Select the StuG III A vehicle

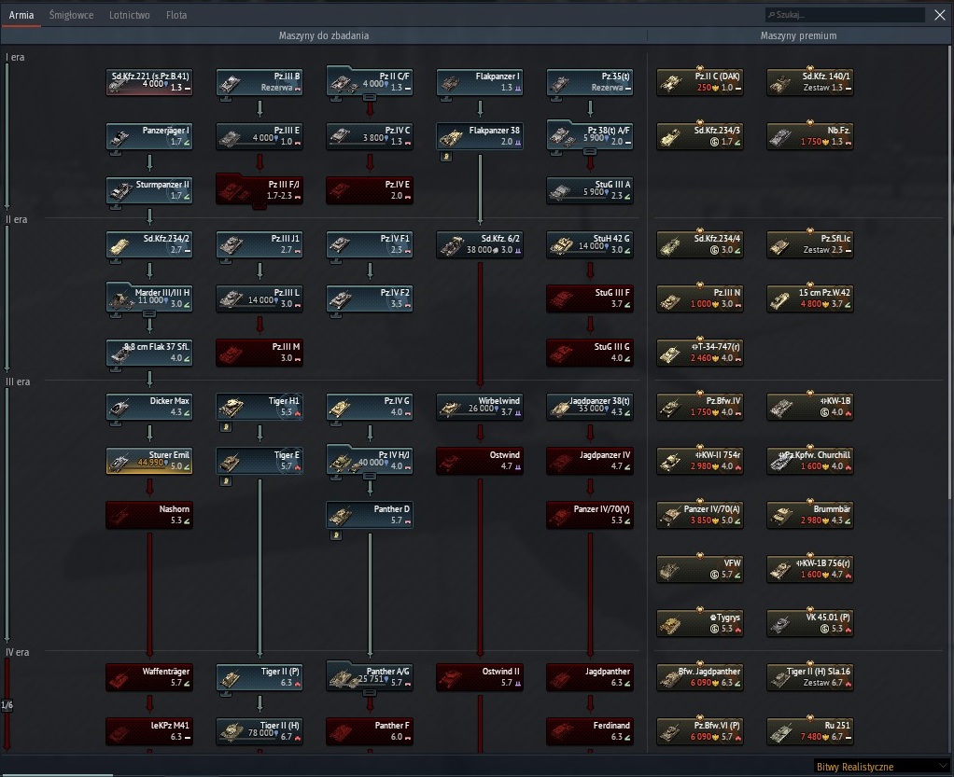[590, 190]
